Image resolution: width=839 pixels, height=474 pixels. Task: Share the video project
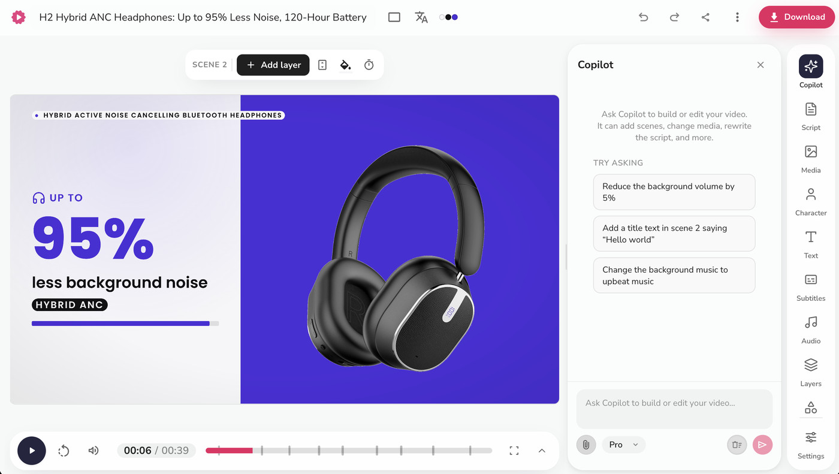tap(705, 17)
